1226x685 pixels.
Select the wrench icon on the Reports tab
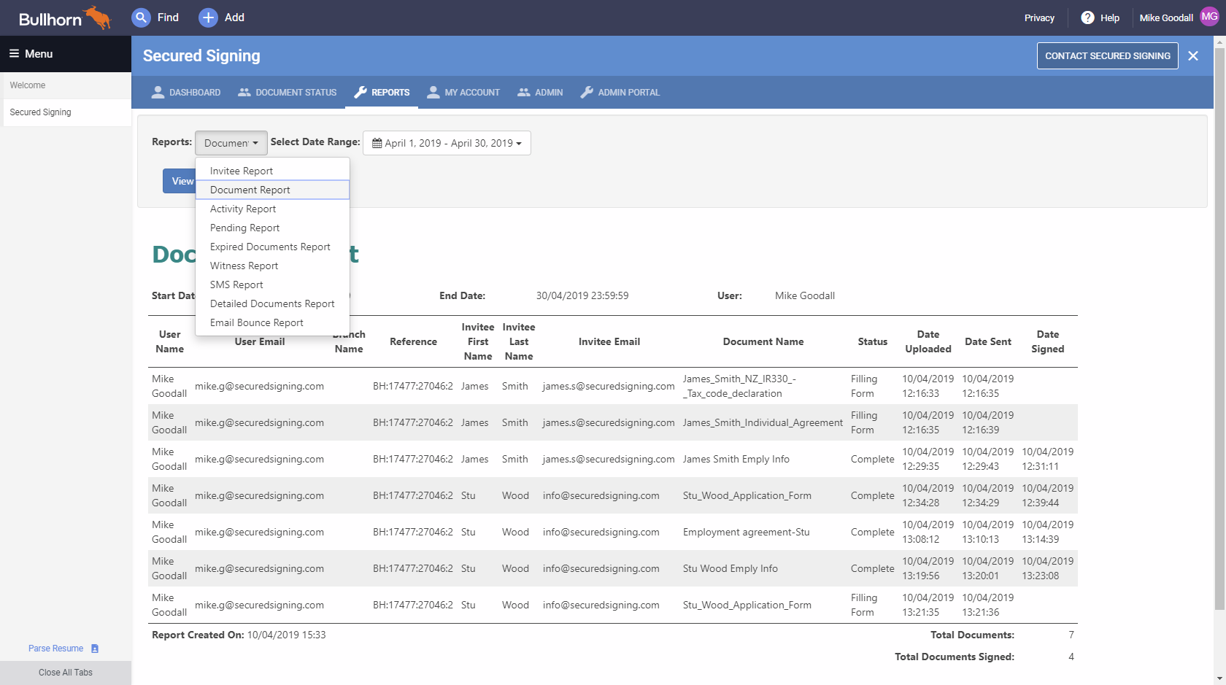click(361, 92)
